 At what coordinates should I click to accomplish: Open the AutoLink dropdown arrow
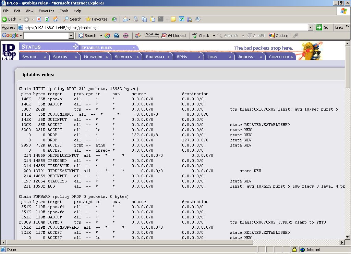(x=243, y=36)
